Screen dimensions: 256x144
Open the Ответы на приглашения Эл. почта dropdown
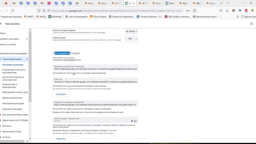131,31
